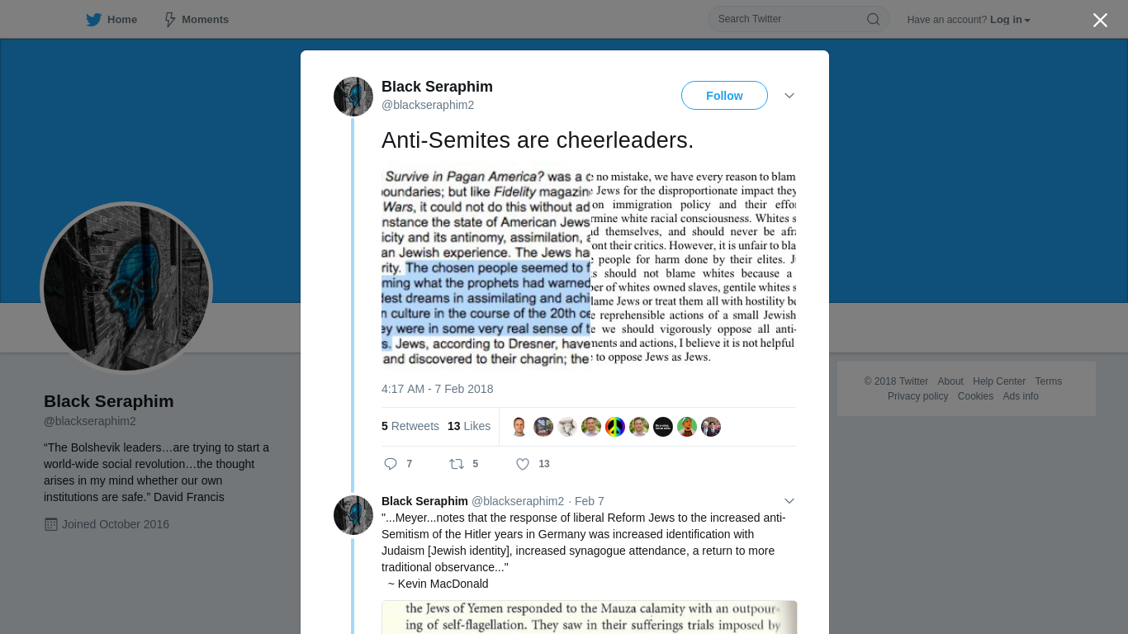Click the peace sign liker avatar

click(615, 427)
